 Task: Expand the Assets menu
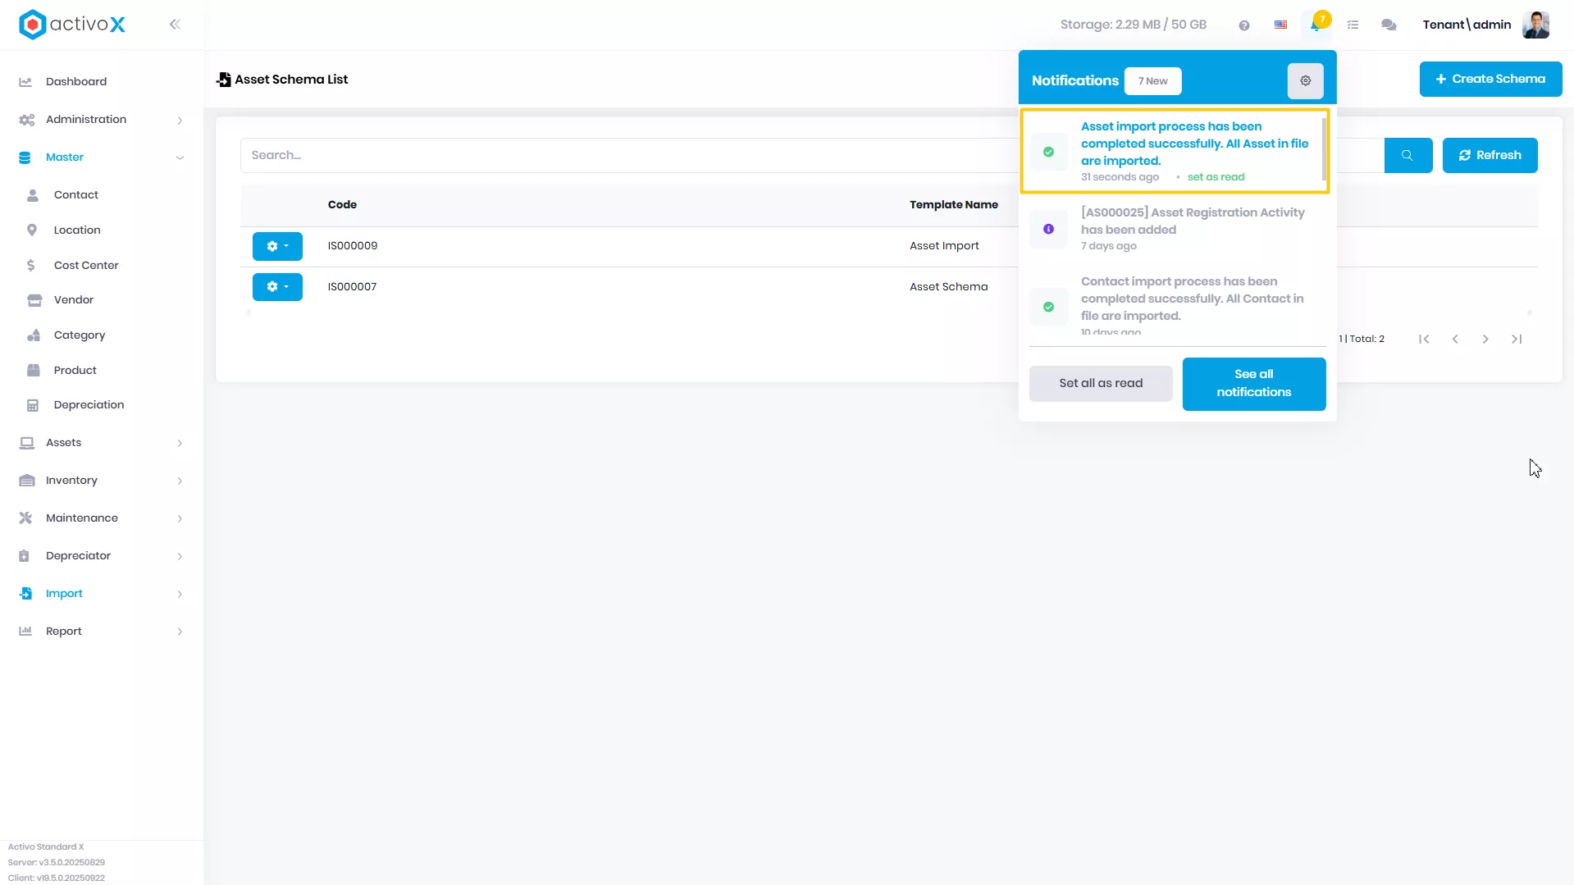(102, 443)
